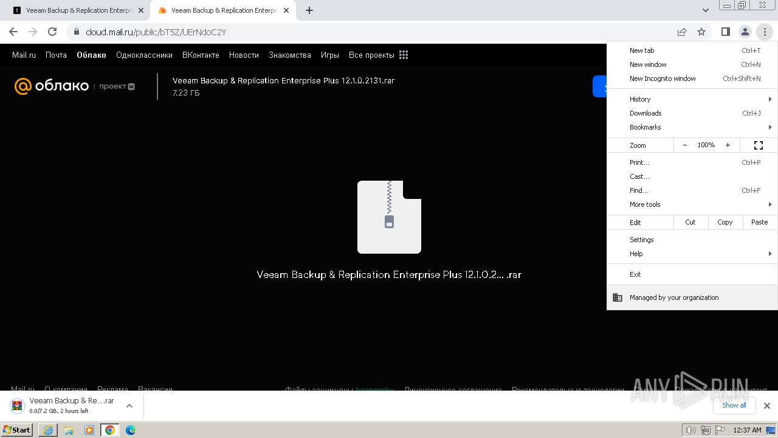
Task: Increase zoom with the plus button
Action: pyautogui.click(x=728, y=145)
